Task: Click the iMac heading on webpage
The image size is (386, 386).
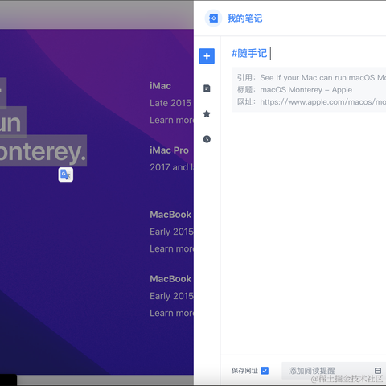Action: (160, 86)
